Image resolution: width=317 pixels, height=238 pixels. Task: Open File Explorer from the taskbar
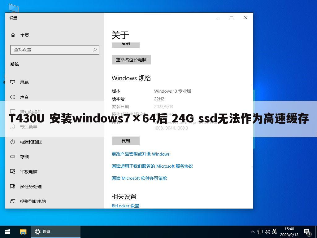click(x=23, y=232)
